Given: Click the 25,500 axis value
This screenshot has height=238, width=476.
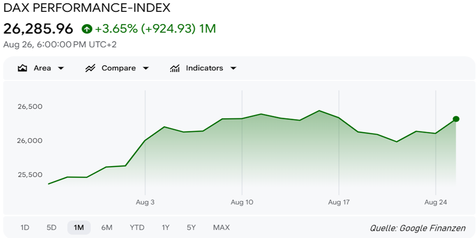Looking at the screenshot, I should [x=30, y=175].
